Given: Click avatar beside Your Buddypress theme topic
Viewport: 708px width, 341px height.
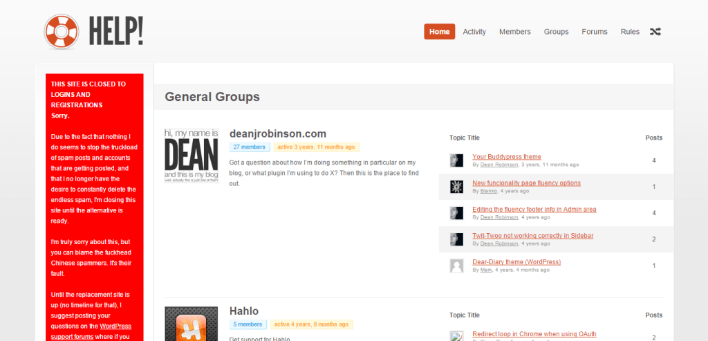Looking at the screenshot, I should (456, 160).
